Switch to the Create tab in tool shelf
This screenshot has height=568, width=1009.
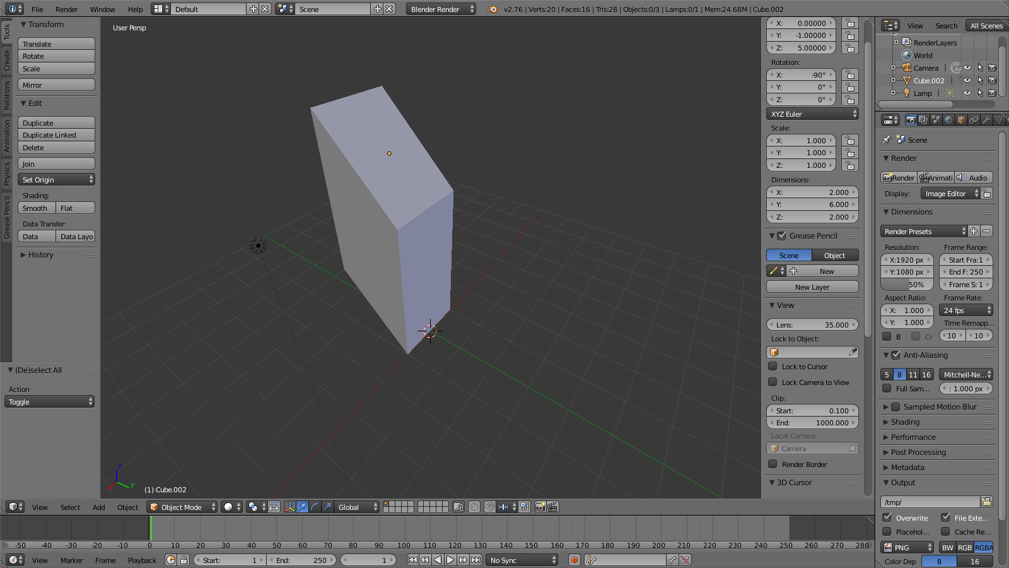click(x=7, y=61)
